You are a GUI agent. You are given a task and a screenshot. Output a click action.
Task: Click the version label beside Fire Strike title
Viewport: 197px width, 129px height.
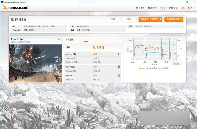tap(59, 39)
